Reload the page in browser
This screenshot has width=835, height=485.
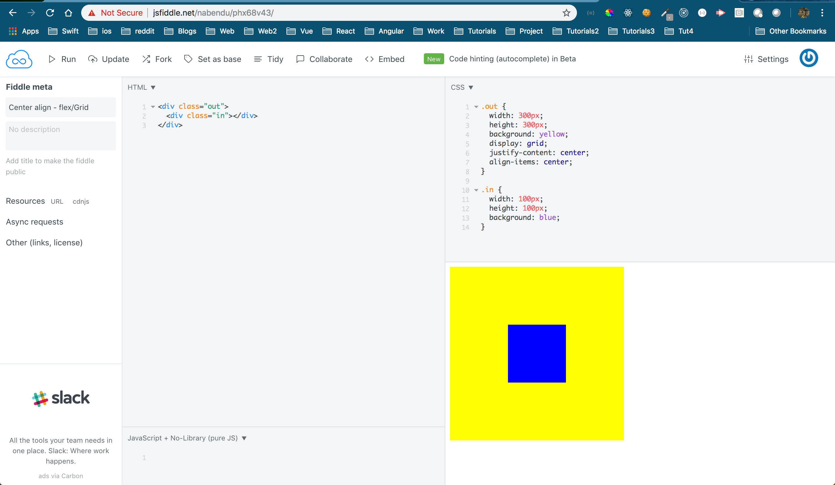(50, 13)
